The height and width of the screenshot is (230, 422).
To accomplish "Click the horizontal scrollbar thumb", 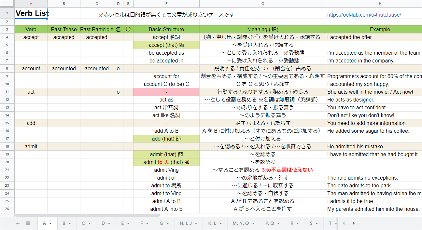I will [x=88, y=215].
